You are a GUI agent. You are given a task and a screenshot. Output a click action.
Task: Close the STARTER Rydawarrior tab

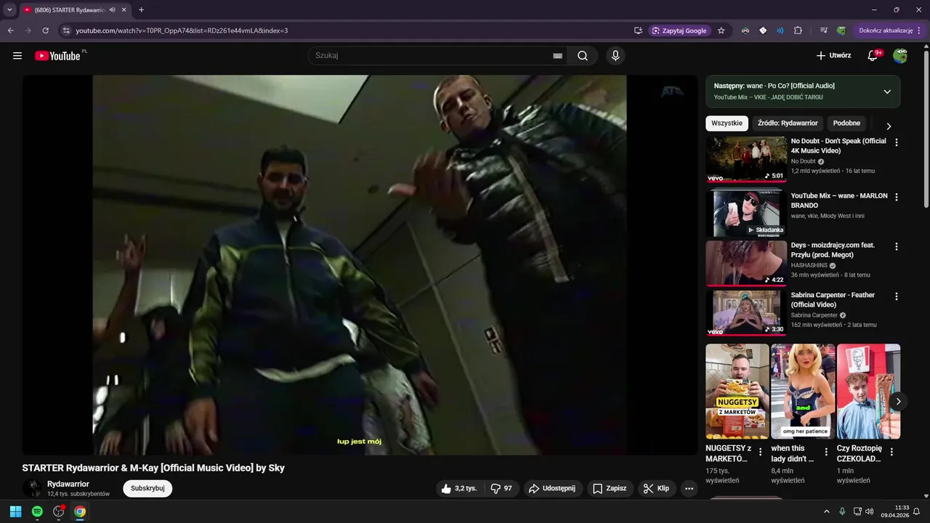[x=125, y=10]
